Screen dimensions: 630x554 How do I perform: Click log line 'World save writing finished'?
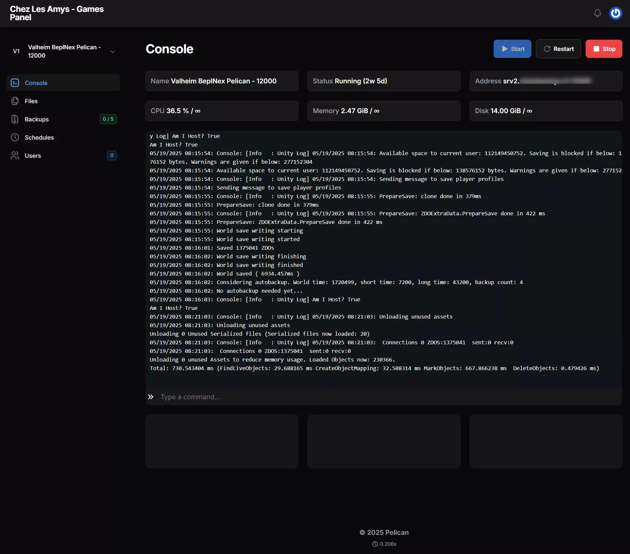coord(226,265)
